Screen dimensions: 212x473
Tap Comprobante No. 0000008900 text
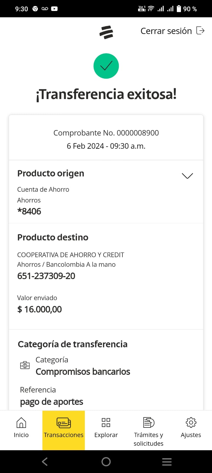[106, 133]
